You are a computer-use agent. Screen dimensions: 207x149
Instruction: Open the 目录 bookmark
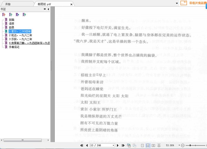point(11,28)
